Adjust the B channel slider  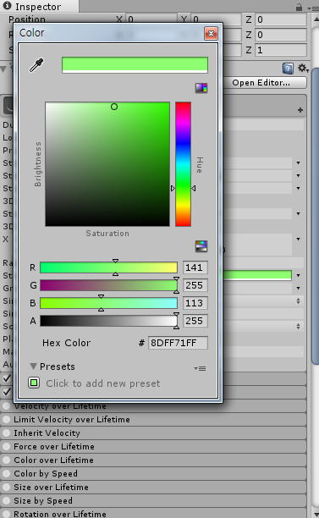tap(108, 303)
